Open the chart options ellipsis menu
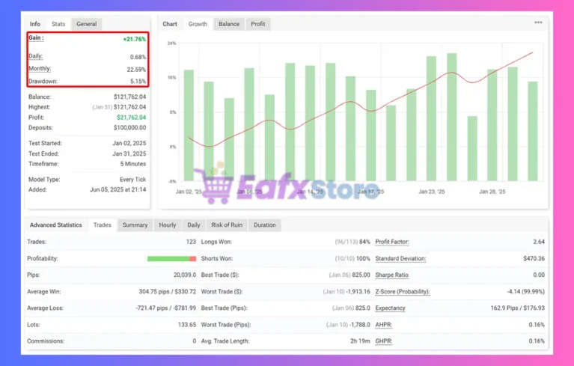Screen dimensions: 574x366 [x=538, y=23]
